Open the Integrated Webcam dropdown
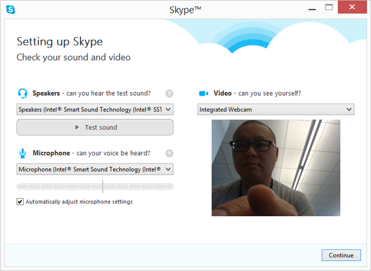Viewport: 371px width, 271px height. 276,109
